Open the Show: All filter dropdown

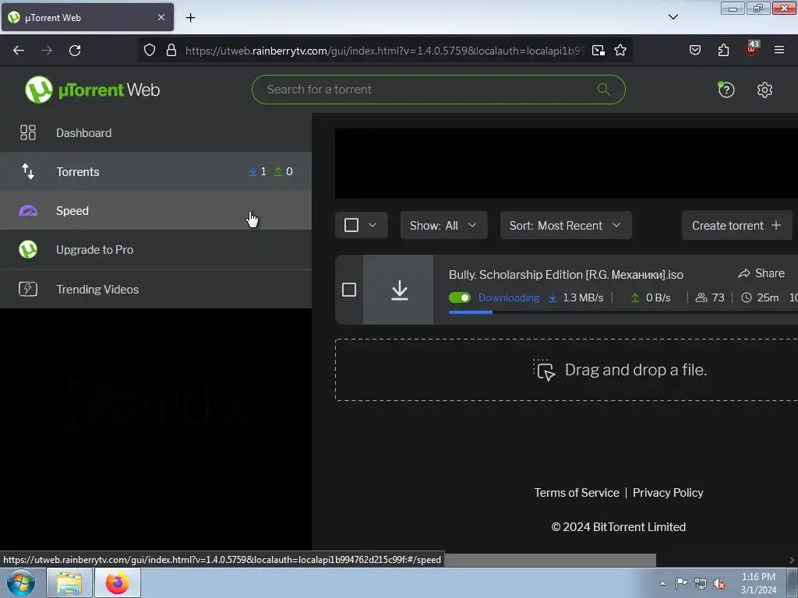443,225
